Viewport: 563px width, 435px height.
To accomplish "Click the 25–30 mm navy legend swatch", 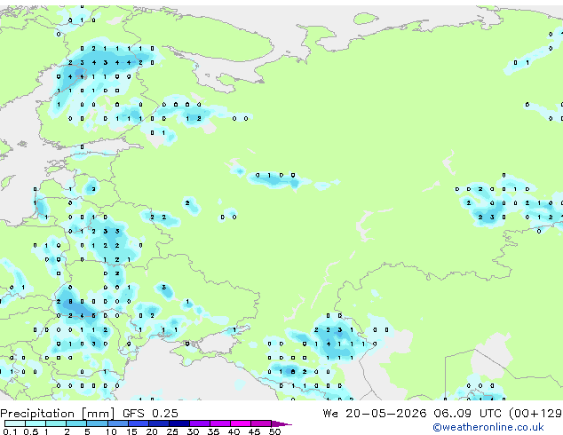I will pos(178,423).
